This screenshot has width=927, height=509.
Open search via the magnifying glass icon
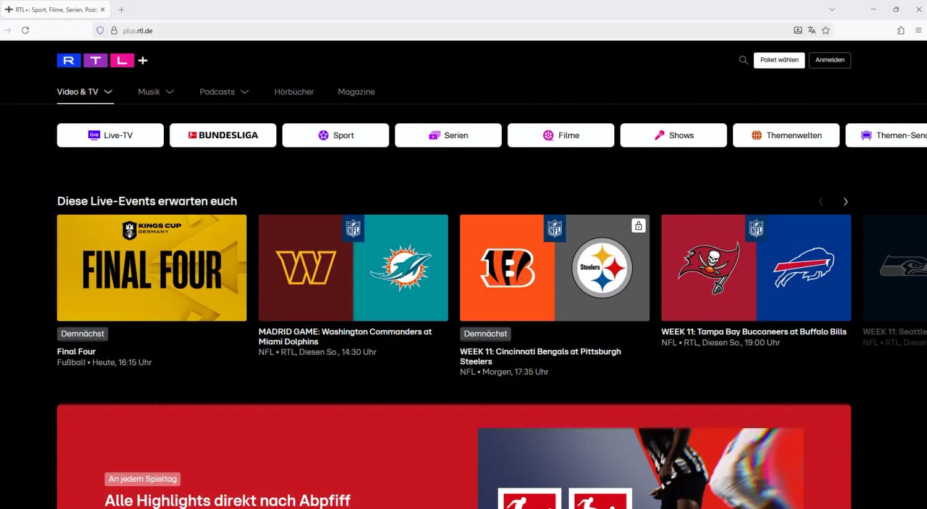point(743,60)
